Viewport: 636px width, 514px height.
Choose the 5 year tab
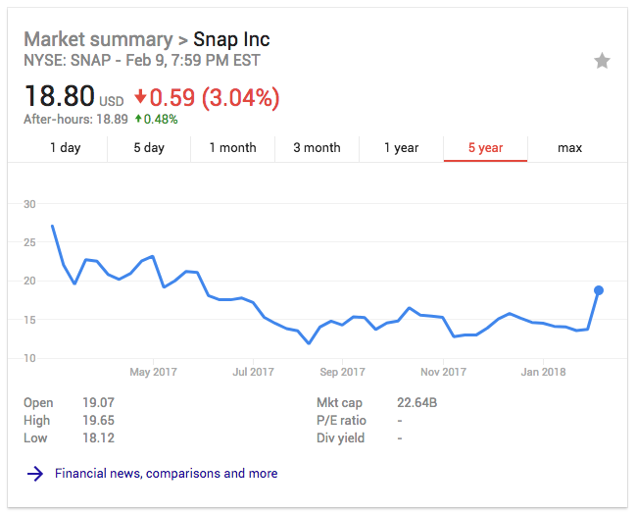485,148
